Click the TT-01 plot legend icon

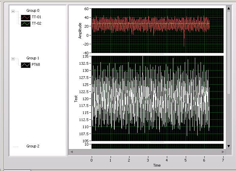pyautogui.click(x=26, y=17)
